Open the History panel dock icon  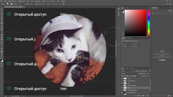(119, 9)
